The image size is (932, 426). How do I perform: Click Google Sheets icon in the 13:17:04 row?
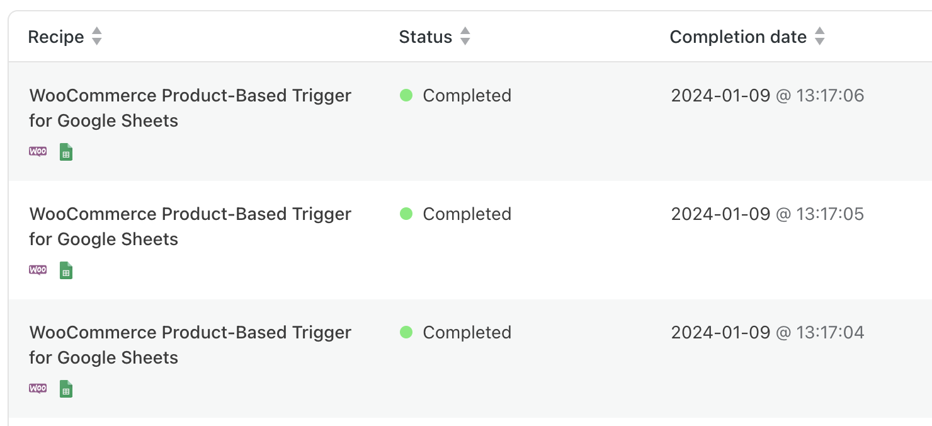pyautogui.click(x=66, y=389)
